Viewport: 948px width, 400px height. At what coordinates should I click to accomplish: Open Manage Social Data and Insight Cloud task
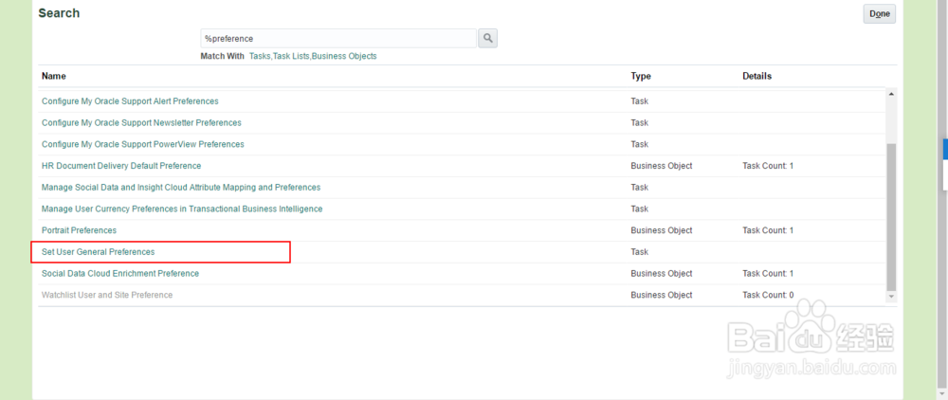tap(181, 188)
